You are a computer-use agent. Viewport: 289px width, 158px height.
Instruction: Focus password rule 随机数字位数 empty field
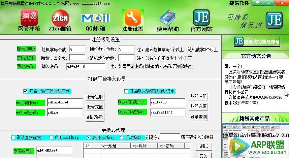126,58
